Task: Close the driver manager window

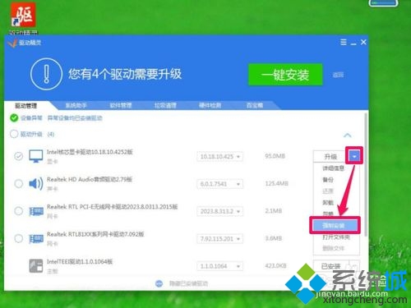Action: tap(363, 42)
